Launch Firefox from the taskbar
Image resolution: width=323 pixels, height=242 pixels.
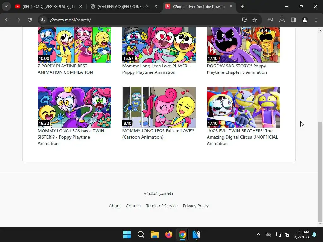coord(169,234)
